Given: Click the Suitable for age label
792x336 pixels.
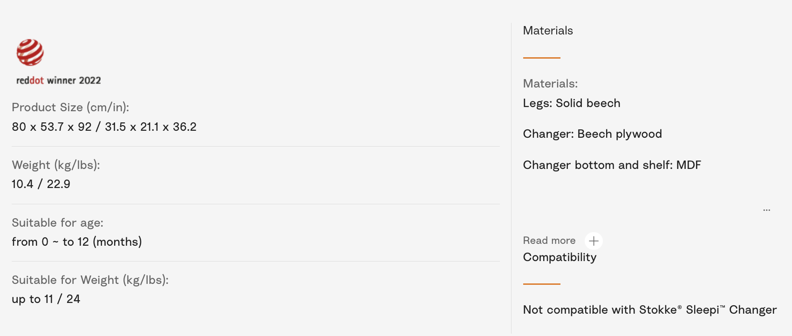Looking at the screenshot, I should 57,223.
